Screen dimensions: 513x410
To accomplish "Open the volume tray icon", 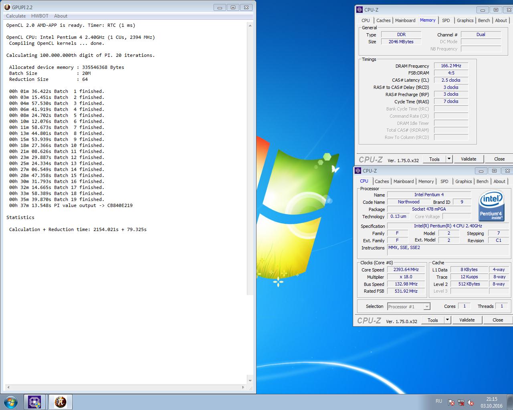I will (471, 402).
